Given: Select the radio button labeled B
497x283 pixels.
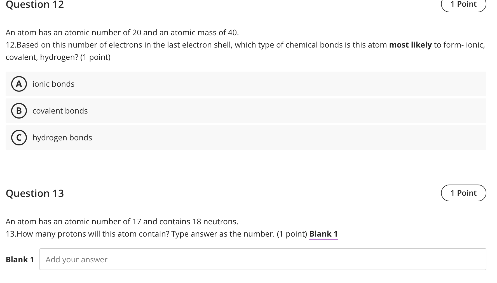Looking at the screenshot, I should [x=18, y=111].
